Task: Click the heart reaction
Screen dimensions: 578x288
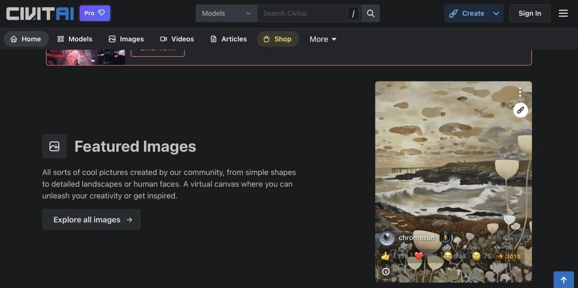Action: (x=426, y=256)
